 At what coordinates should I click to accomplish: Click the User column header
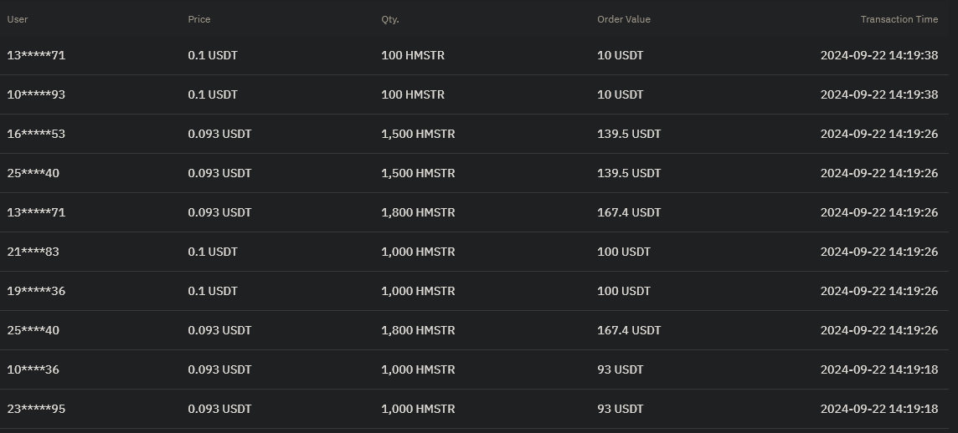pyautogui.click(x=18, y=19)
